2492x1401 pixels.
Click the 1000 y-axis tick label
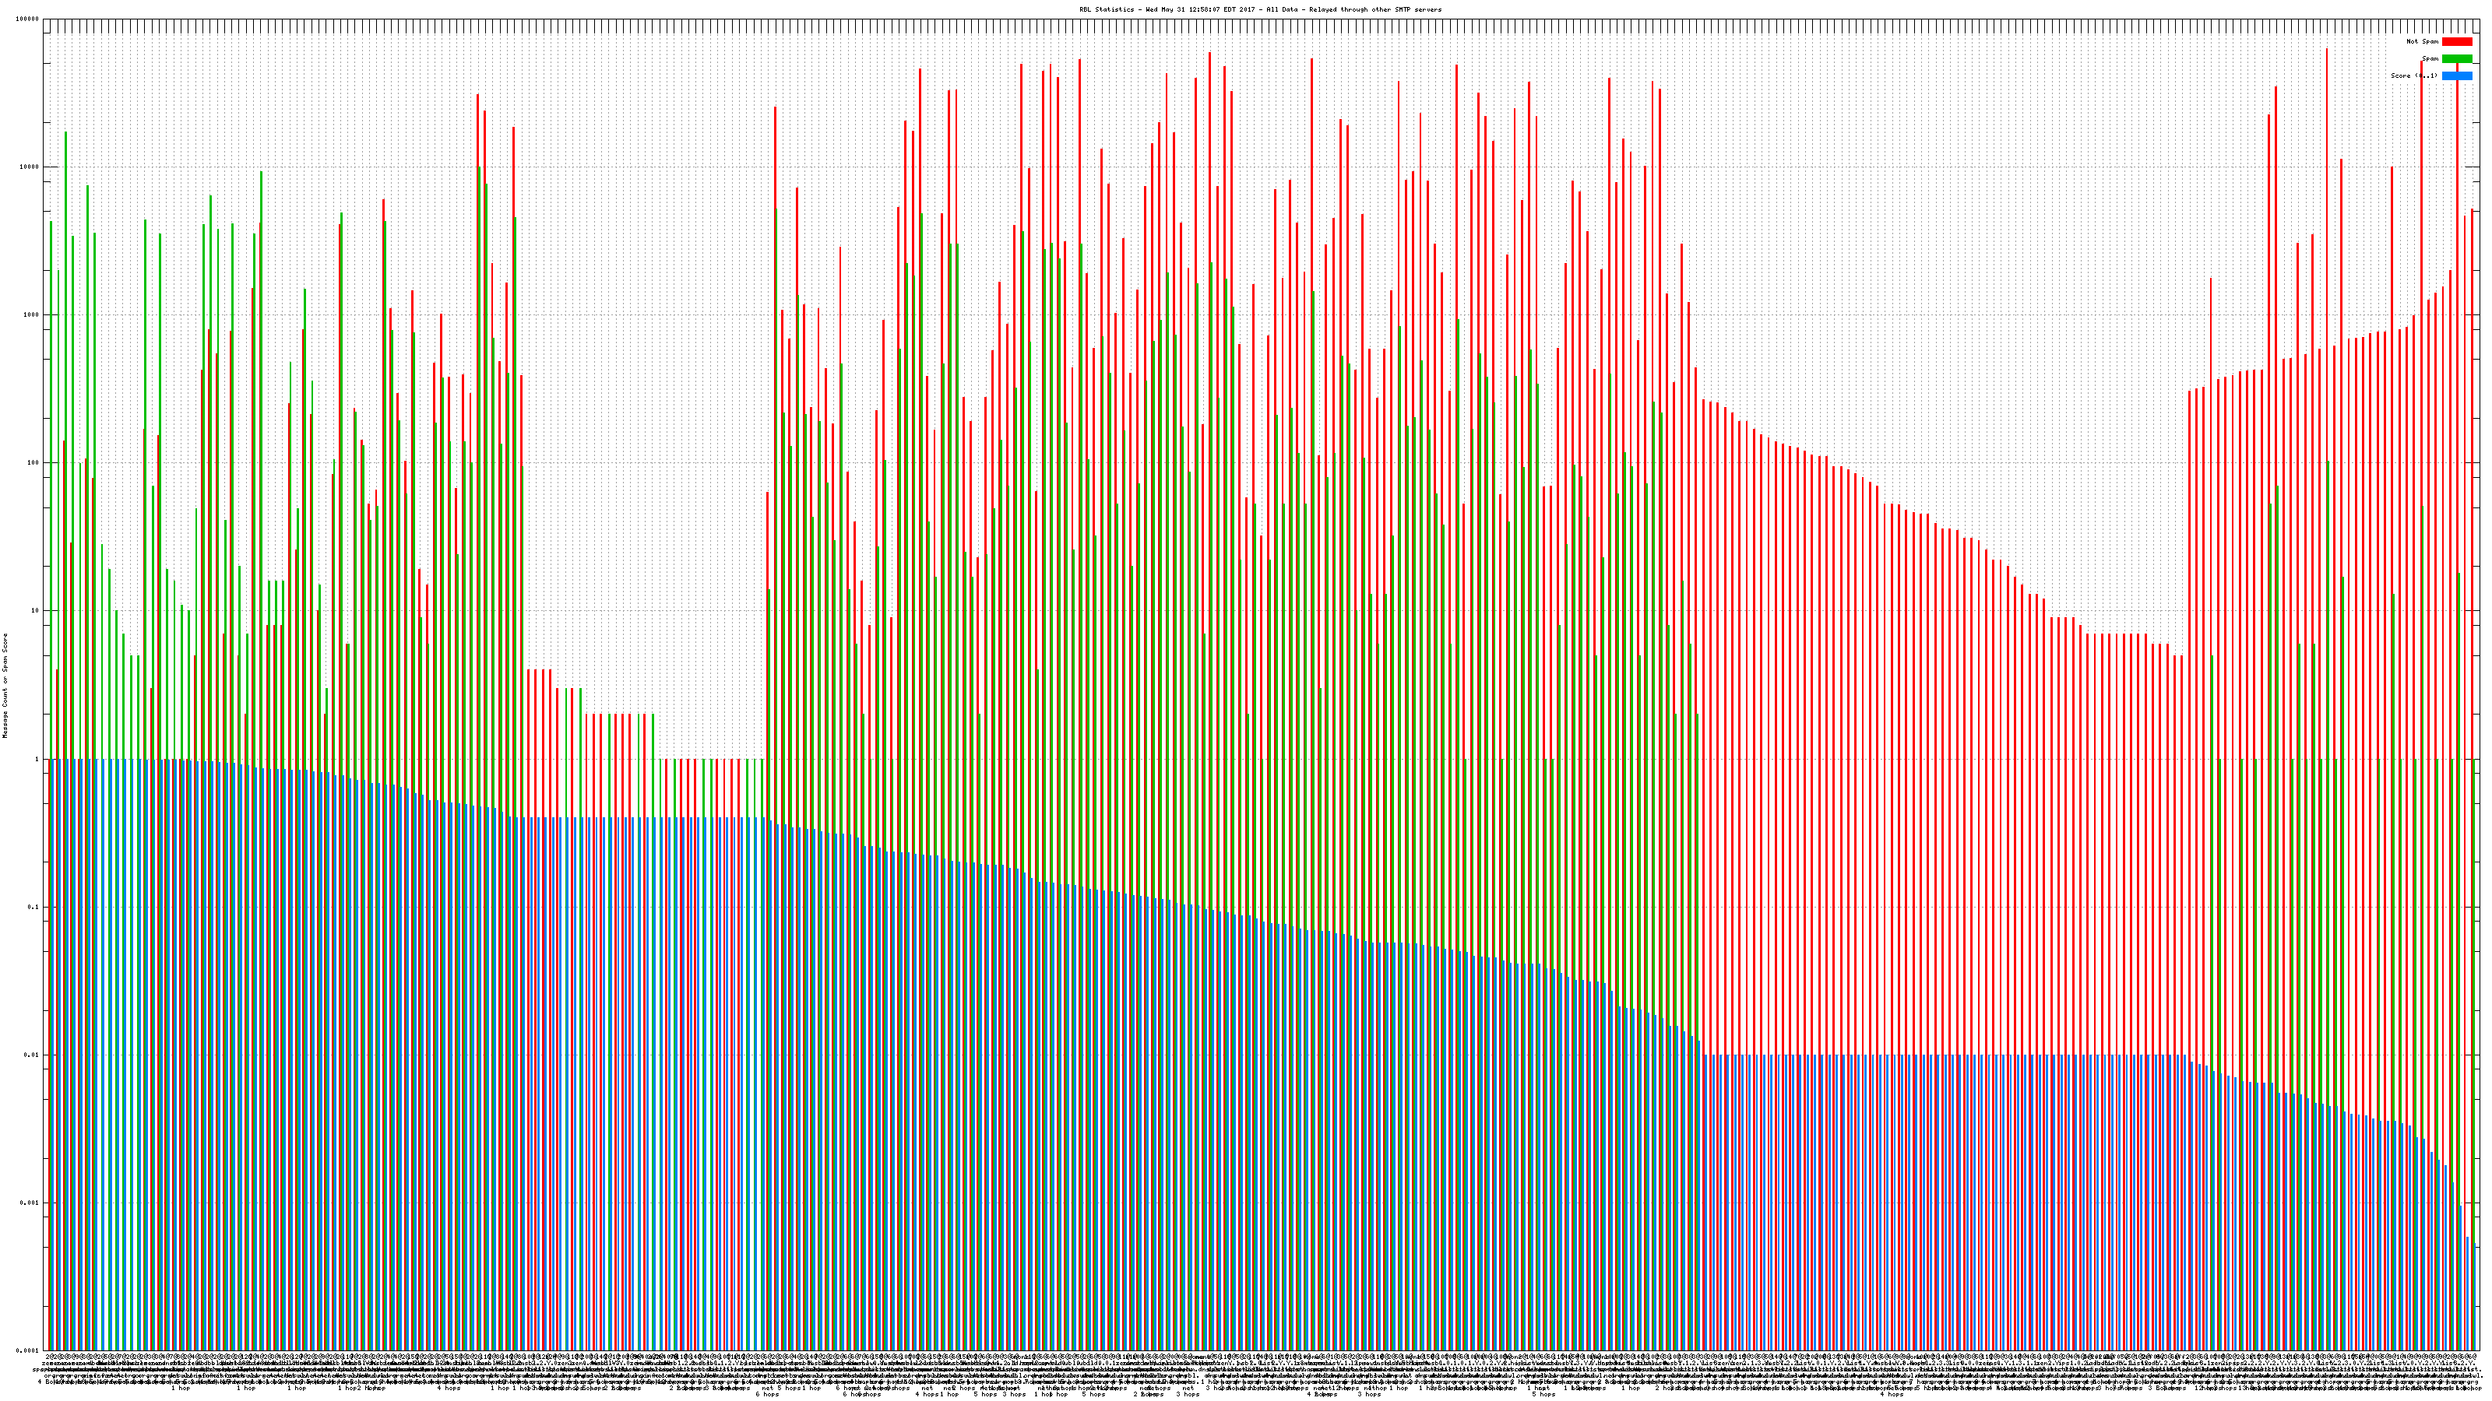(x=32, y=314)
